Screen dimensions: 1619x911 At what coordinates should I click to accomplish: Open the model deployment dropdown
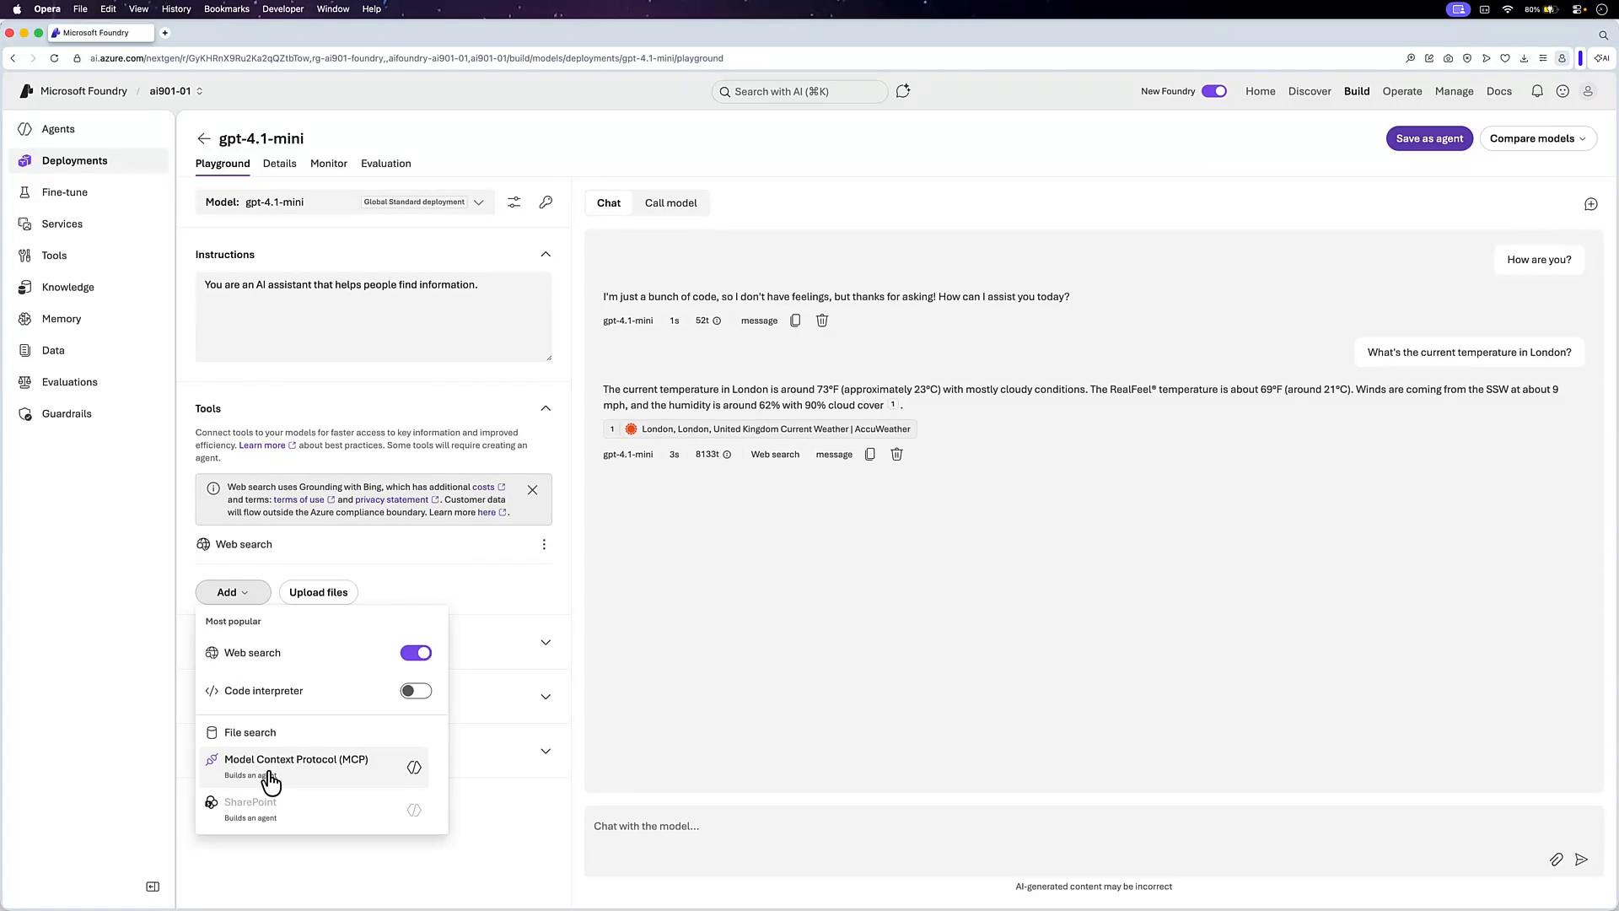(479, 202)
